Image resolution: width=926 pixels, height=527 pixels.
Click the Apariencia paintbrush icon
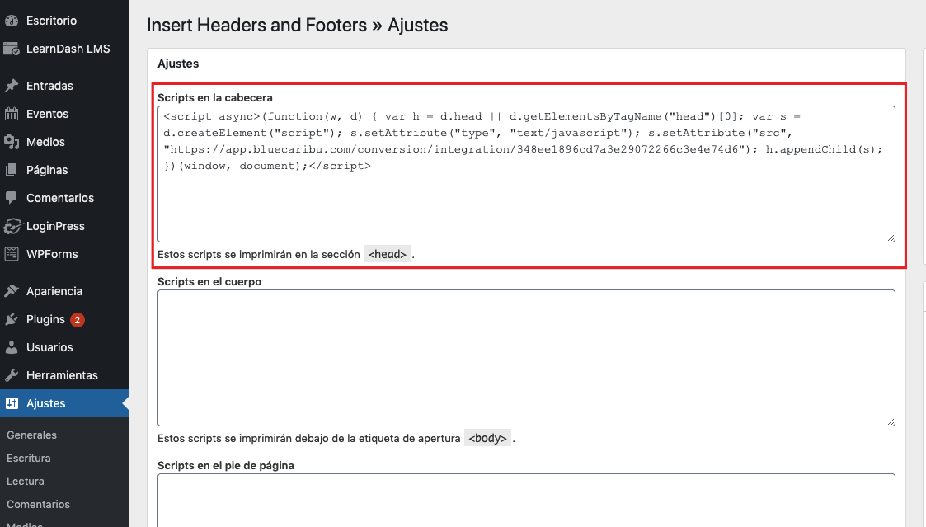click(12, 291)
